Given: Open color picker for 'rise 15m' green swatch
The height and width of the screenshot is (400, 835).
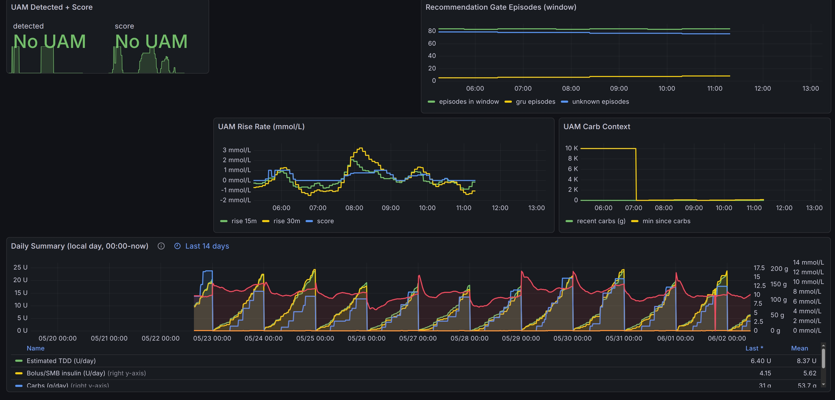Looking at the screenshot, I should [x=224, y=221].
